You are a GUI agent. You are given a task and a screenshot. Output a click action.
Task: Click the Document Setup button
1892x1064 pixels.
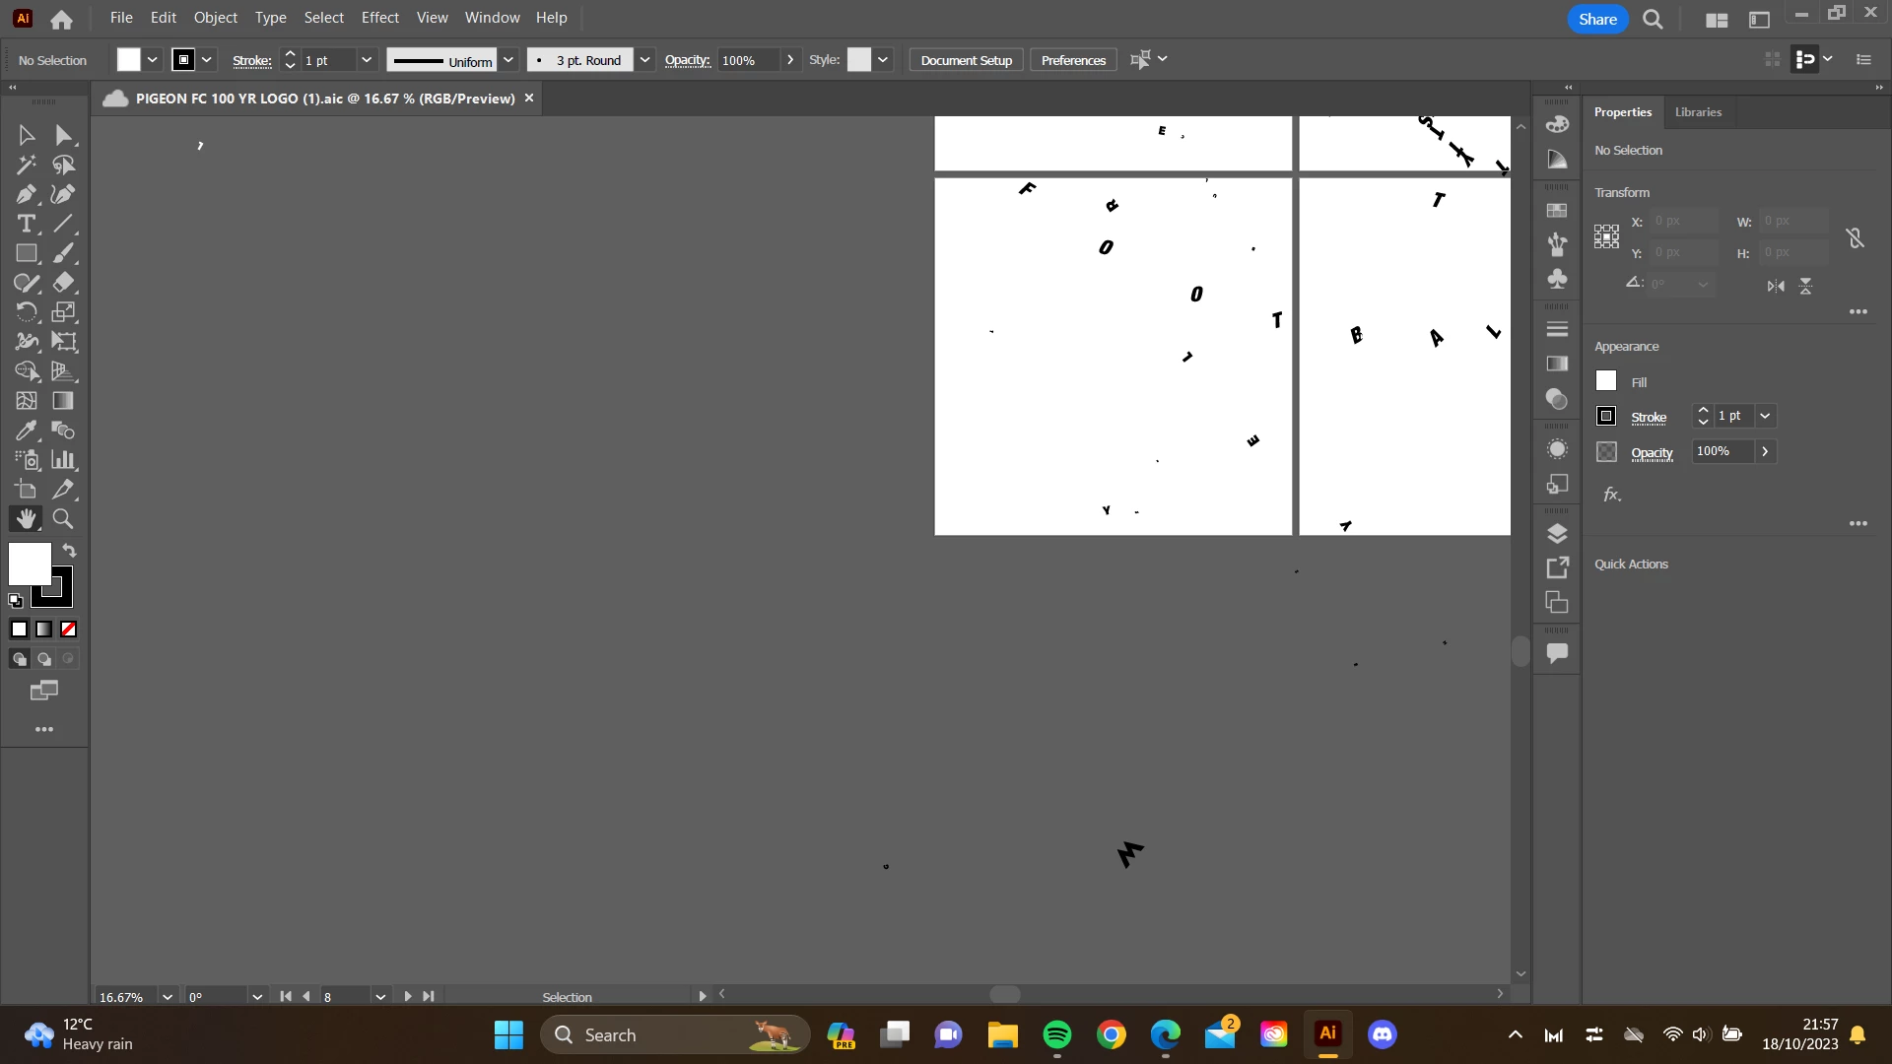[x=966, y=60]
